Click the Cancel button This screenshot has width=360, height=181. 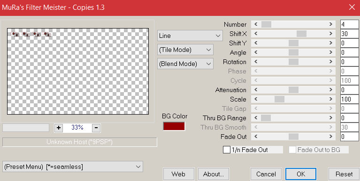(266, 174)
